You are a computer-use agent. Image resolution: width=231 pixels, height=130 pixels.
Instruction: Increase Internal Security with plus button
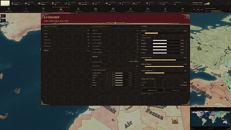[186, 60]
